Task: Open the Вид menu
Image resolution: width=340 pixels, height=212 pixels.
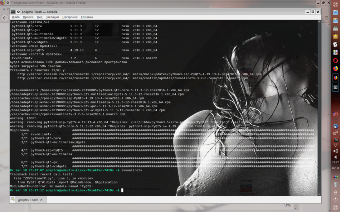Action: [39, 17]
